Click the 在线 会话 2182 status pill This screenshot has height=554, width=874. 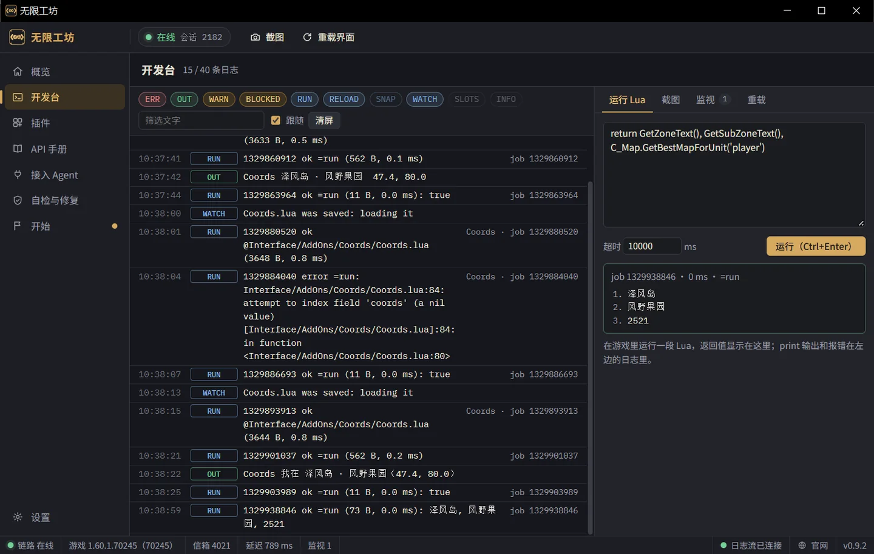(x=184, y=37)
